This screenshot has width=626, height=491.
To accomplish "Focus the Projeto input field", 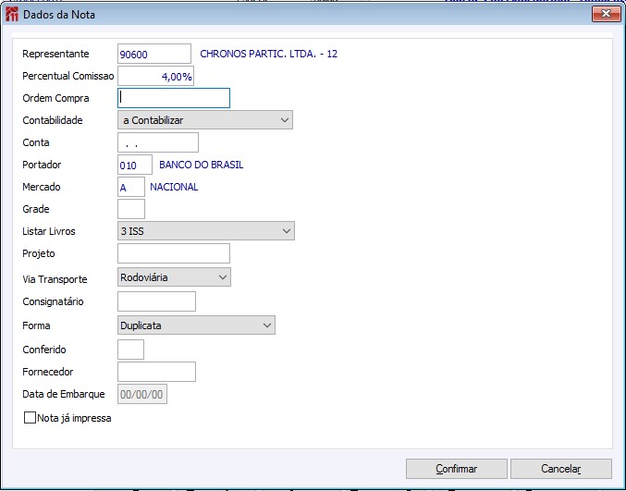I will [174, 253].
